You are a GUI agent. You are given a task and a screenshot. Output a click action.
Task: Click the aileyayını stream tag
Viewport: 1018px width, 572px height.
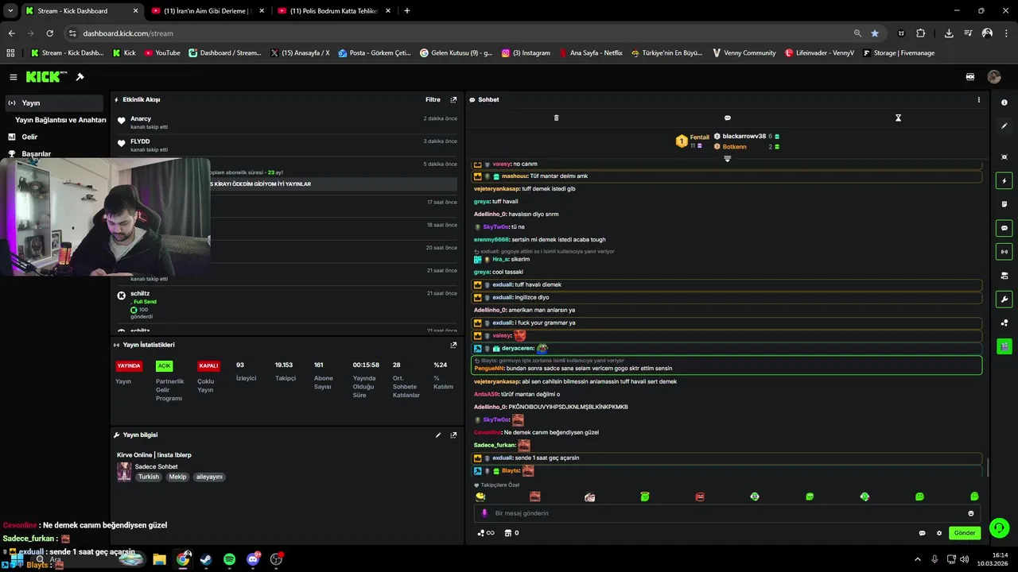click(209, 477)
